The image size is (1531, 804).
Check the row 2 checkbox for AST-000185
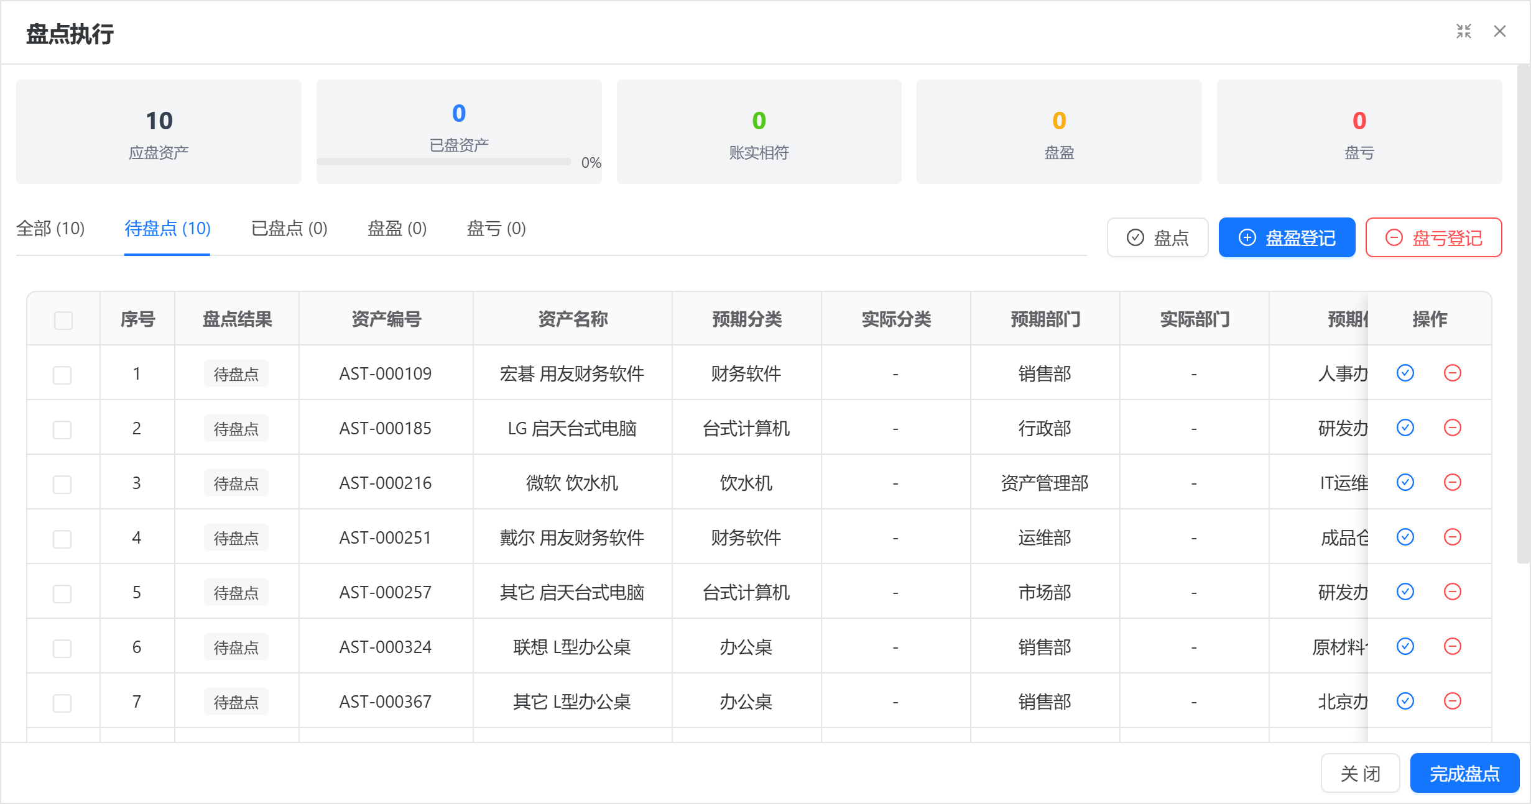click(x=62, y=429)
